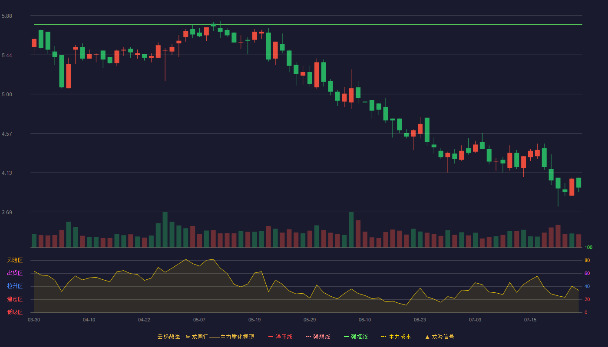608x347 pixels.
Task: Click the 3.69 price axis label
Action: pos(7,213)
